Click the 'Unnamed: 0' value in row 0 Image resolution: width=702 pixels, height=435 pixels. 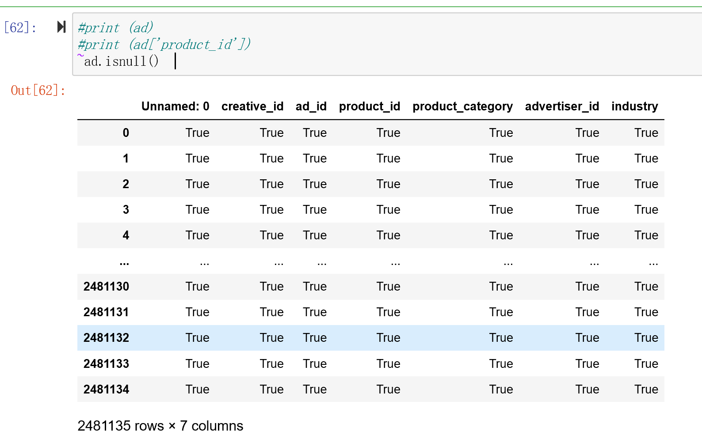pos(197,133)
